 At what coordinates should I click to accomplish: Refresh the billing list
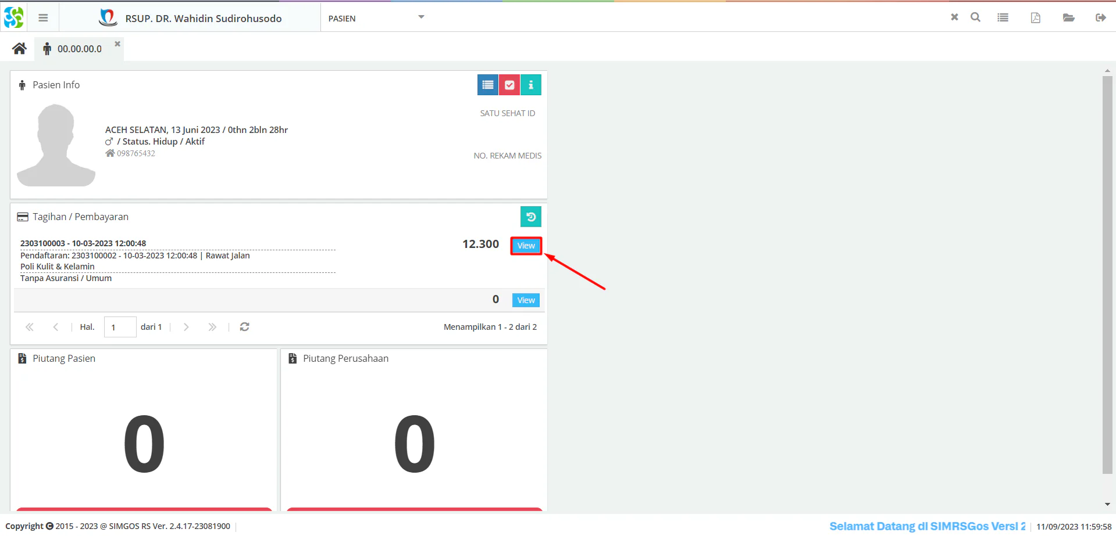(245, 327)
